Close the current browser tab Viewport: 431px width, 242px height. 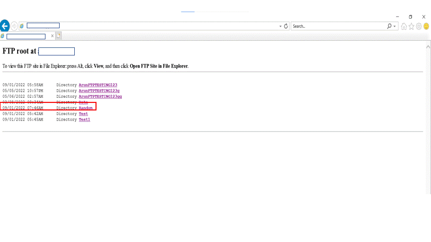coord(53,36)
